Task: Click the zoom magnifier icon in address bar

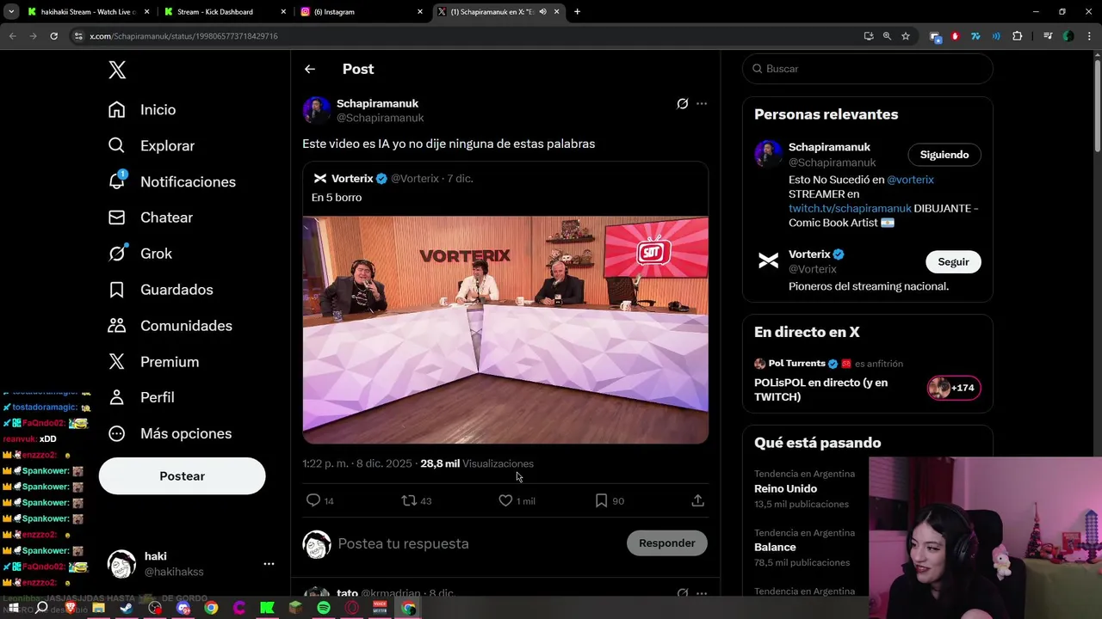Action: [x=887, y=36]
